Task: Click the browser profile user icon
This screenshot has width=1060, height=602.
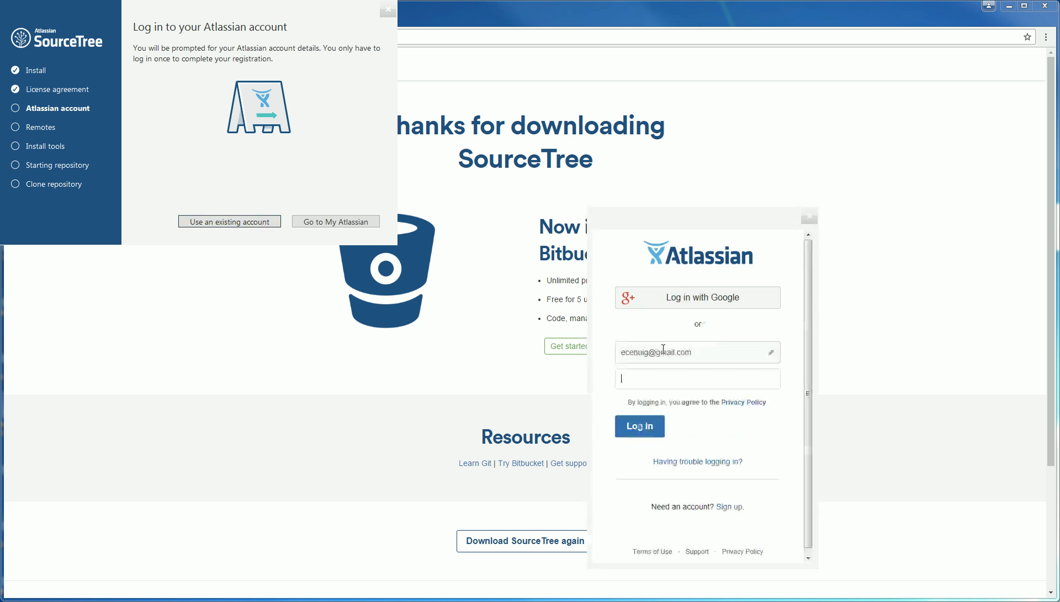Action: click(x=988, y=6)
